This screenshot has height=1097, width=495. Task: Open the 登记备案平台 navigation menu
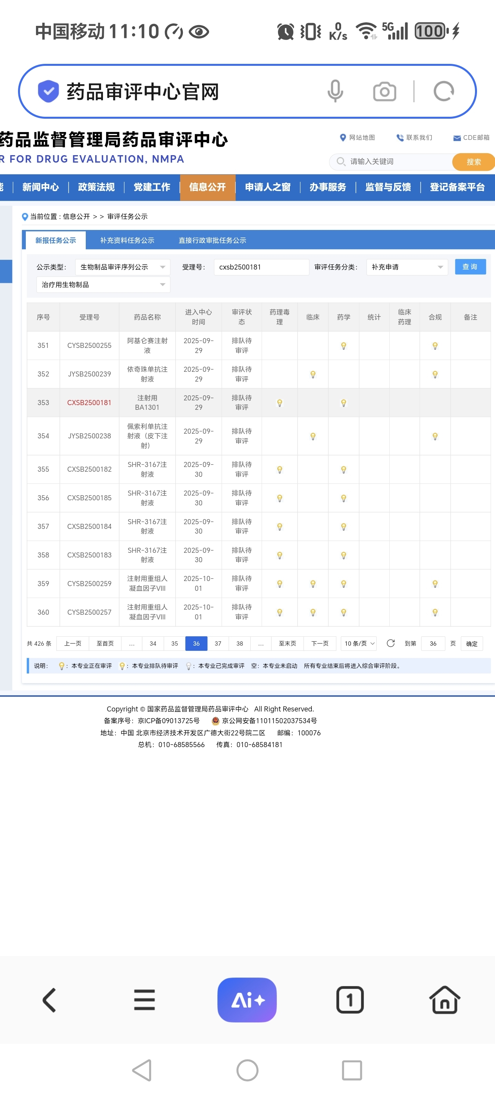pos(457,187)
